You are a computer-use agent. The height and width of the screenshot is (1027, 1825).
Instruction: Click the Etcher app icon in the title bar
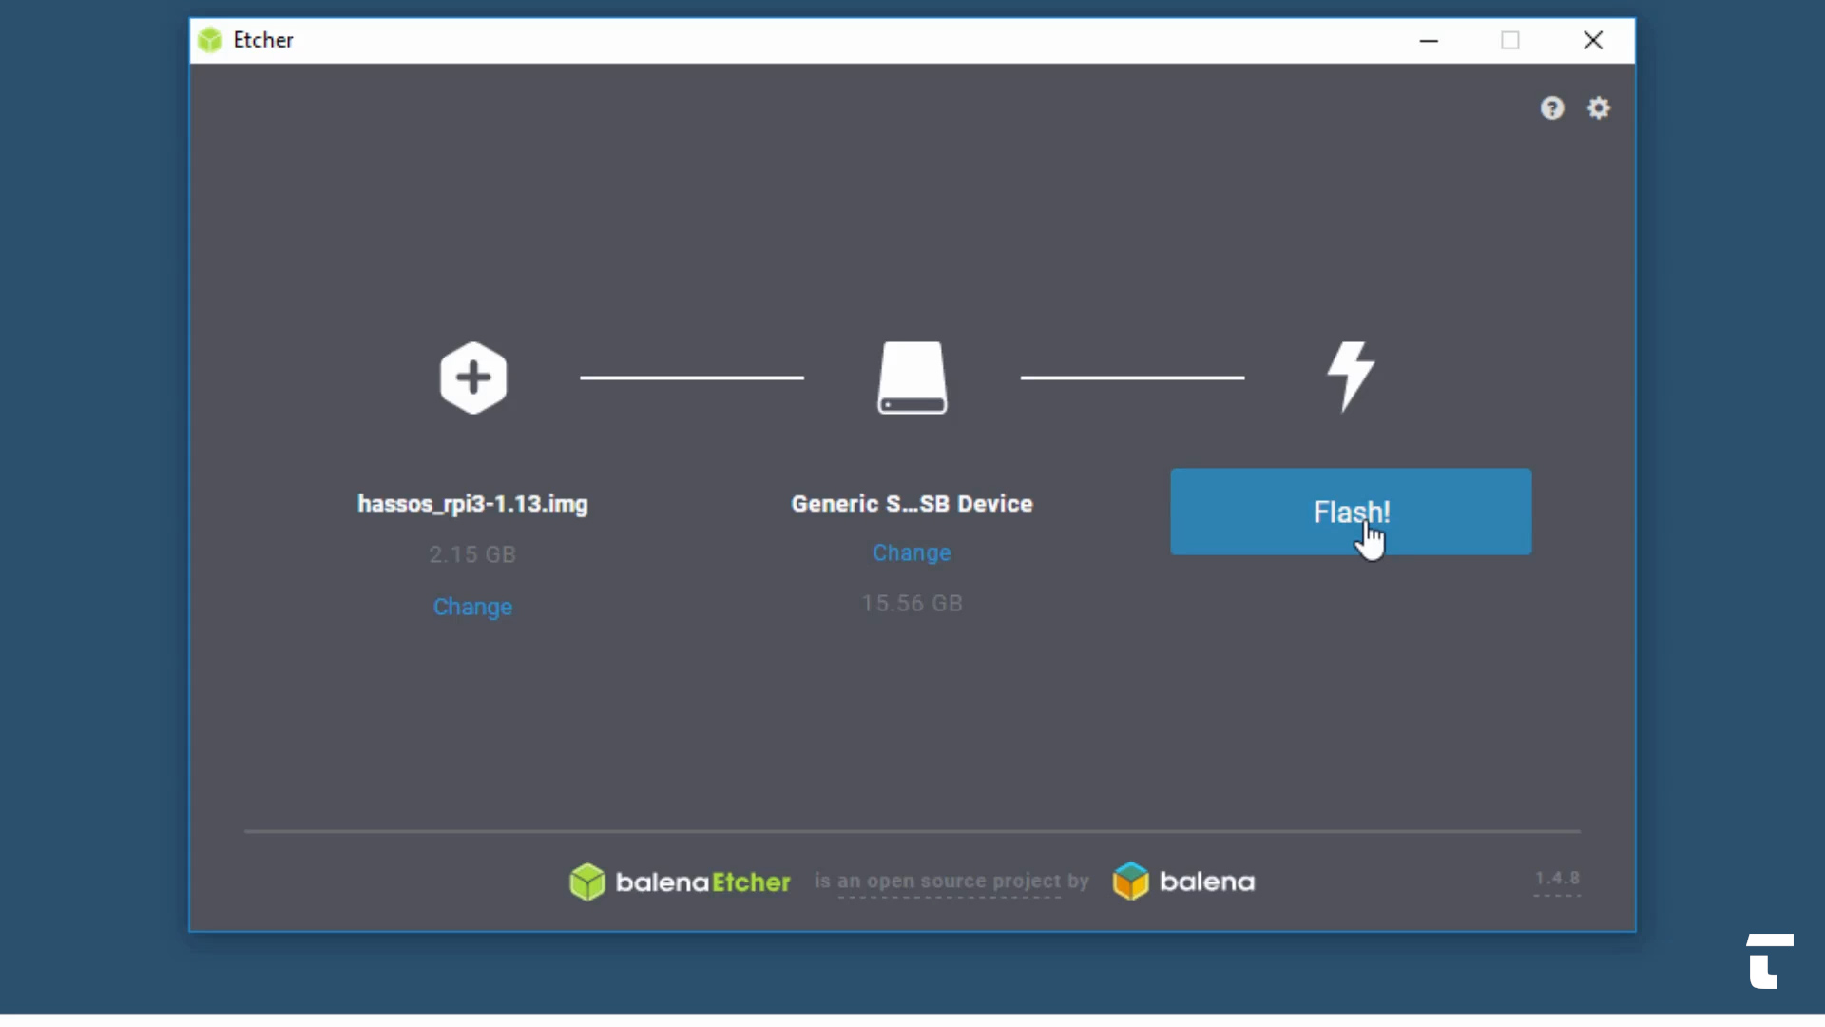pos(210,40)
